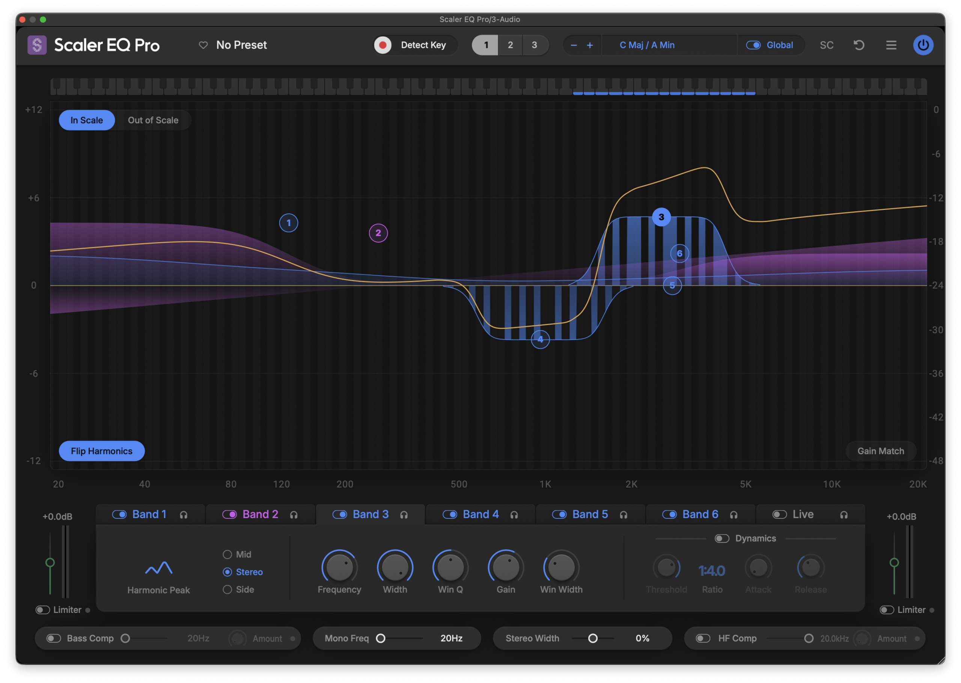Screen dimensions: 961x683
Task: Toggle the blue power bypass button
Action: 923,45
